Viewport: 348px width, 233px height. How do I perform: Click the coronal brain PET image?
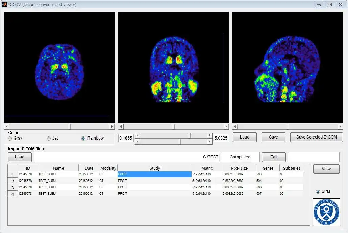pyautogui.click(x=174, y=67)
